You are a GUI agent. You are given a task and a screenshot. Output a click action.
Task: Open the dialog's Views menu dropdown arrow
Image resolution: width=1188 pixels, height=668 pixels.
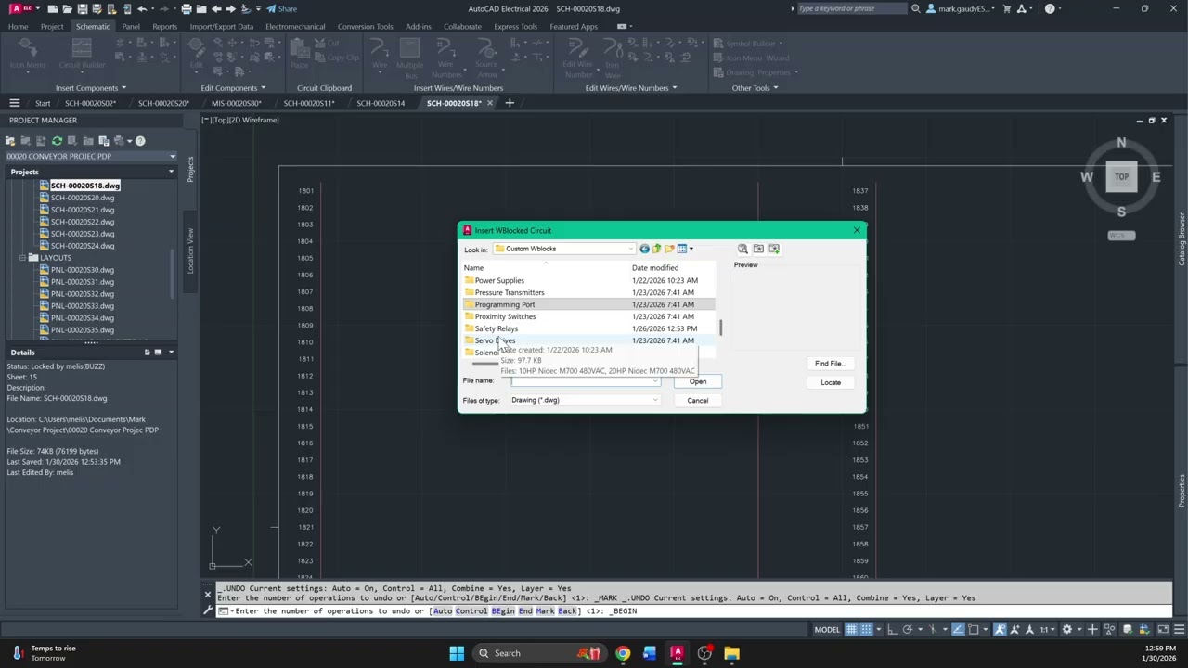click(691, 249)
